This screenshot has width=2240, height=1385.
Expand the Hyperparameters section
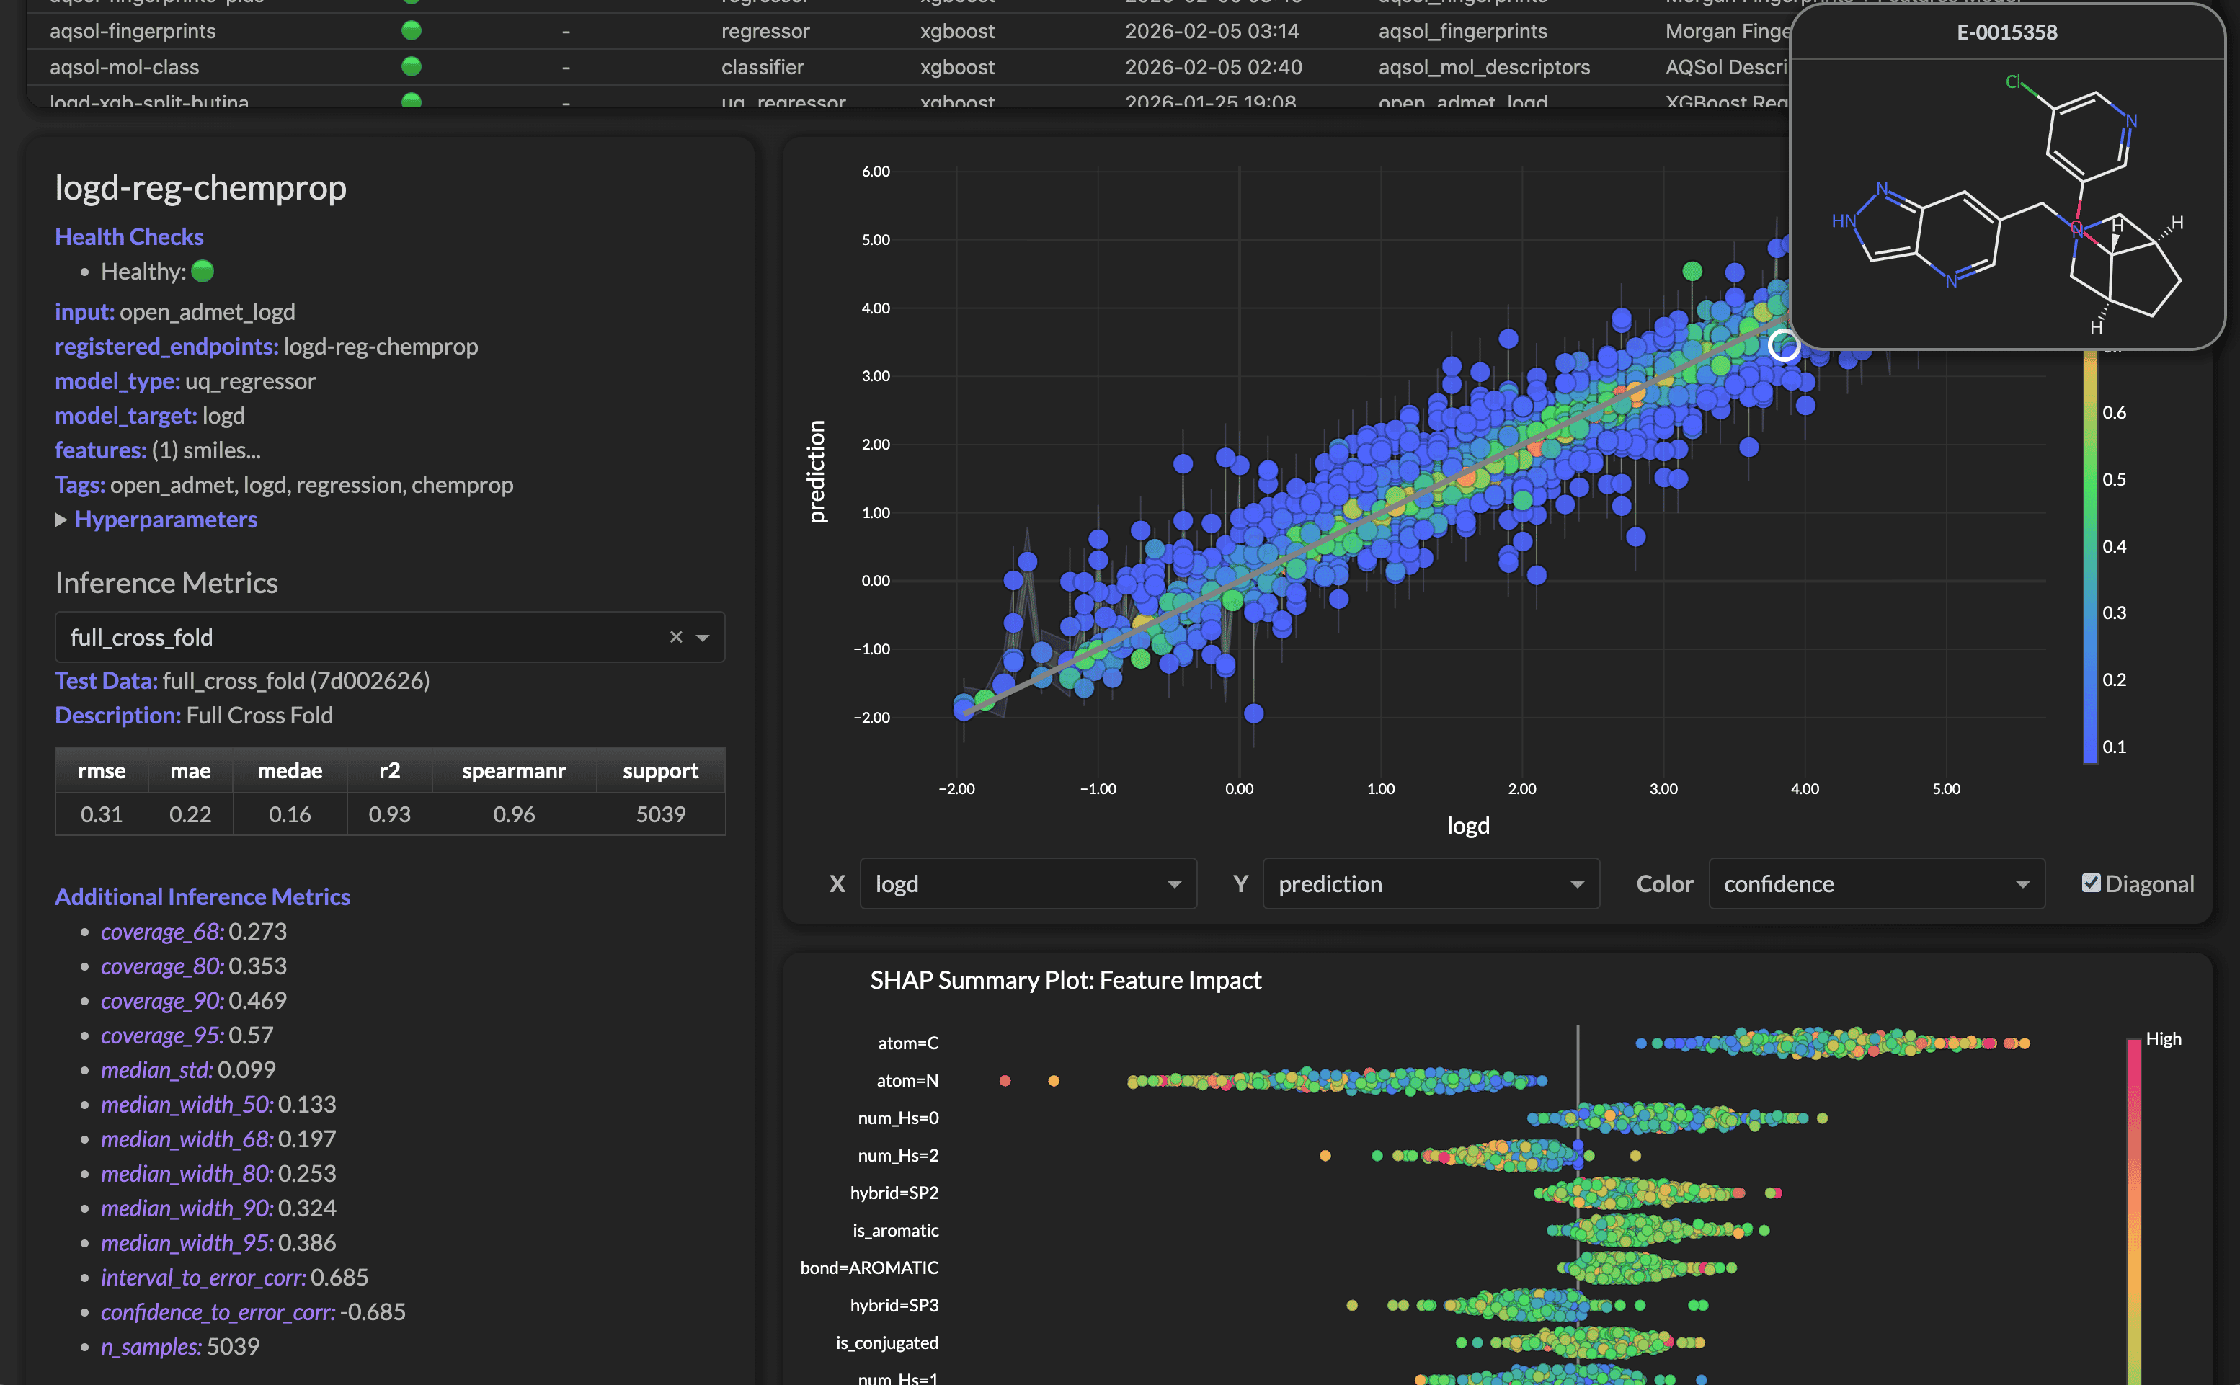166,520
